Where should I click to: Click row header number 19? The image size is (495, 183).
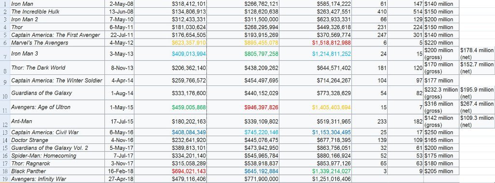[5, 179]
